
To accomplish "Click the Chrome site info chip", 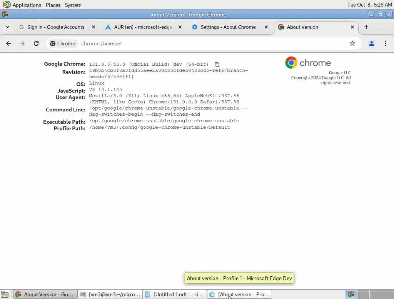I will pyautogui.click(x=63, y=43).
